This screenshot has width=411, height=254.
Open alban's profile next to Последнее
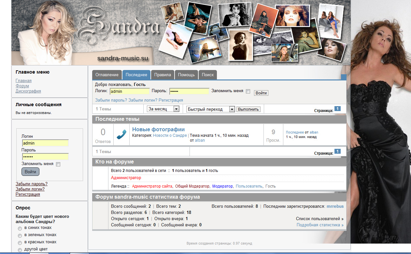click(314, 132)
